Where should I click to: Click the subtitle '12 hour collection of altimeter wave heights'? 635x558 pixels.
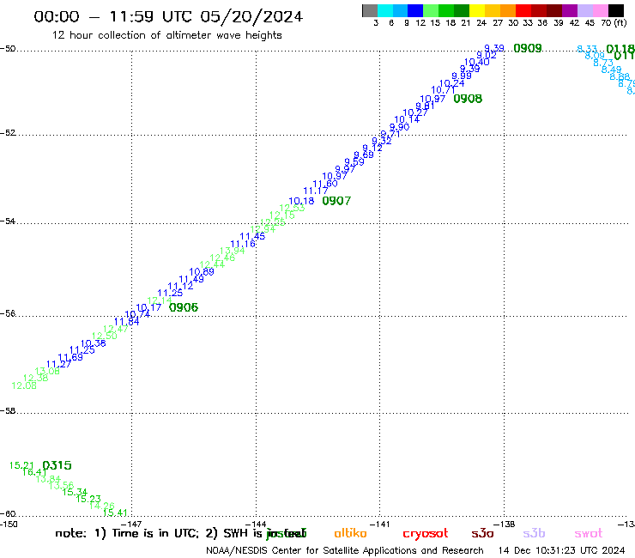click(166, 35)
